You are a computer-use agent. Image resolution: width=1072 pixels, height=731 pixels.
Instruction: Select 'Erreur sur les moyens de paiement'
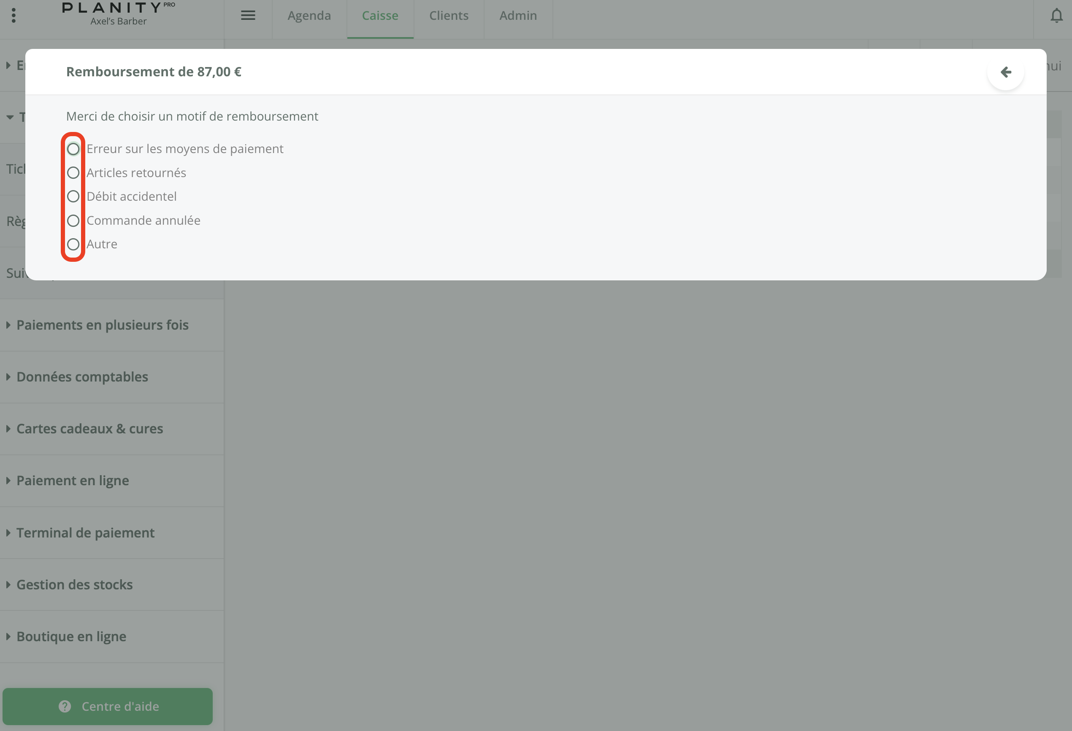click(73, 149)
